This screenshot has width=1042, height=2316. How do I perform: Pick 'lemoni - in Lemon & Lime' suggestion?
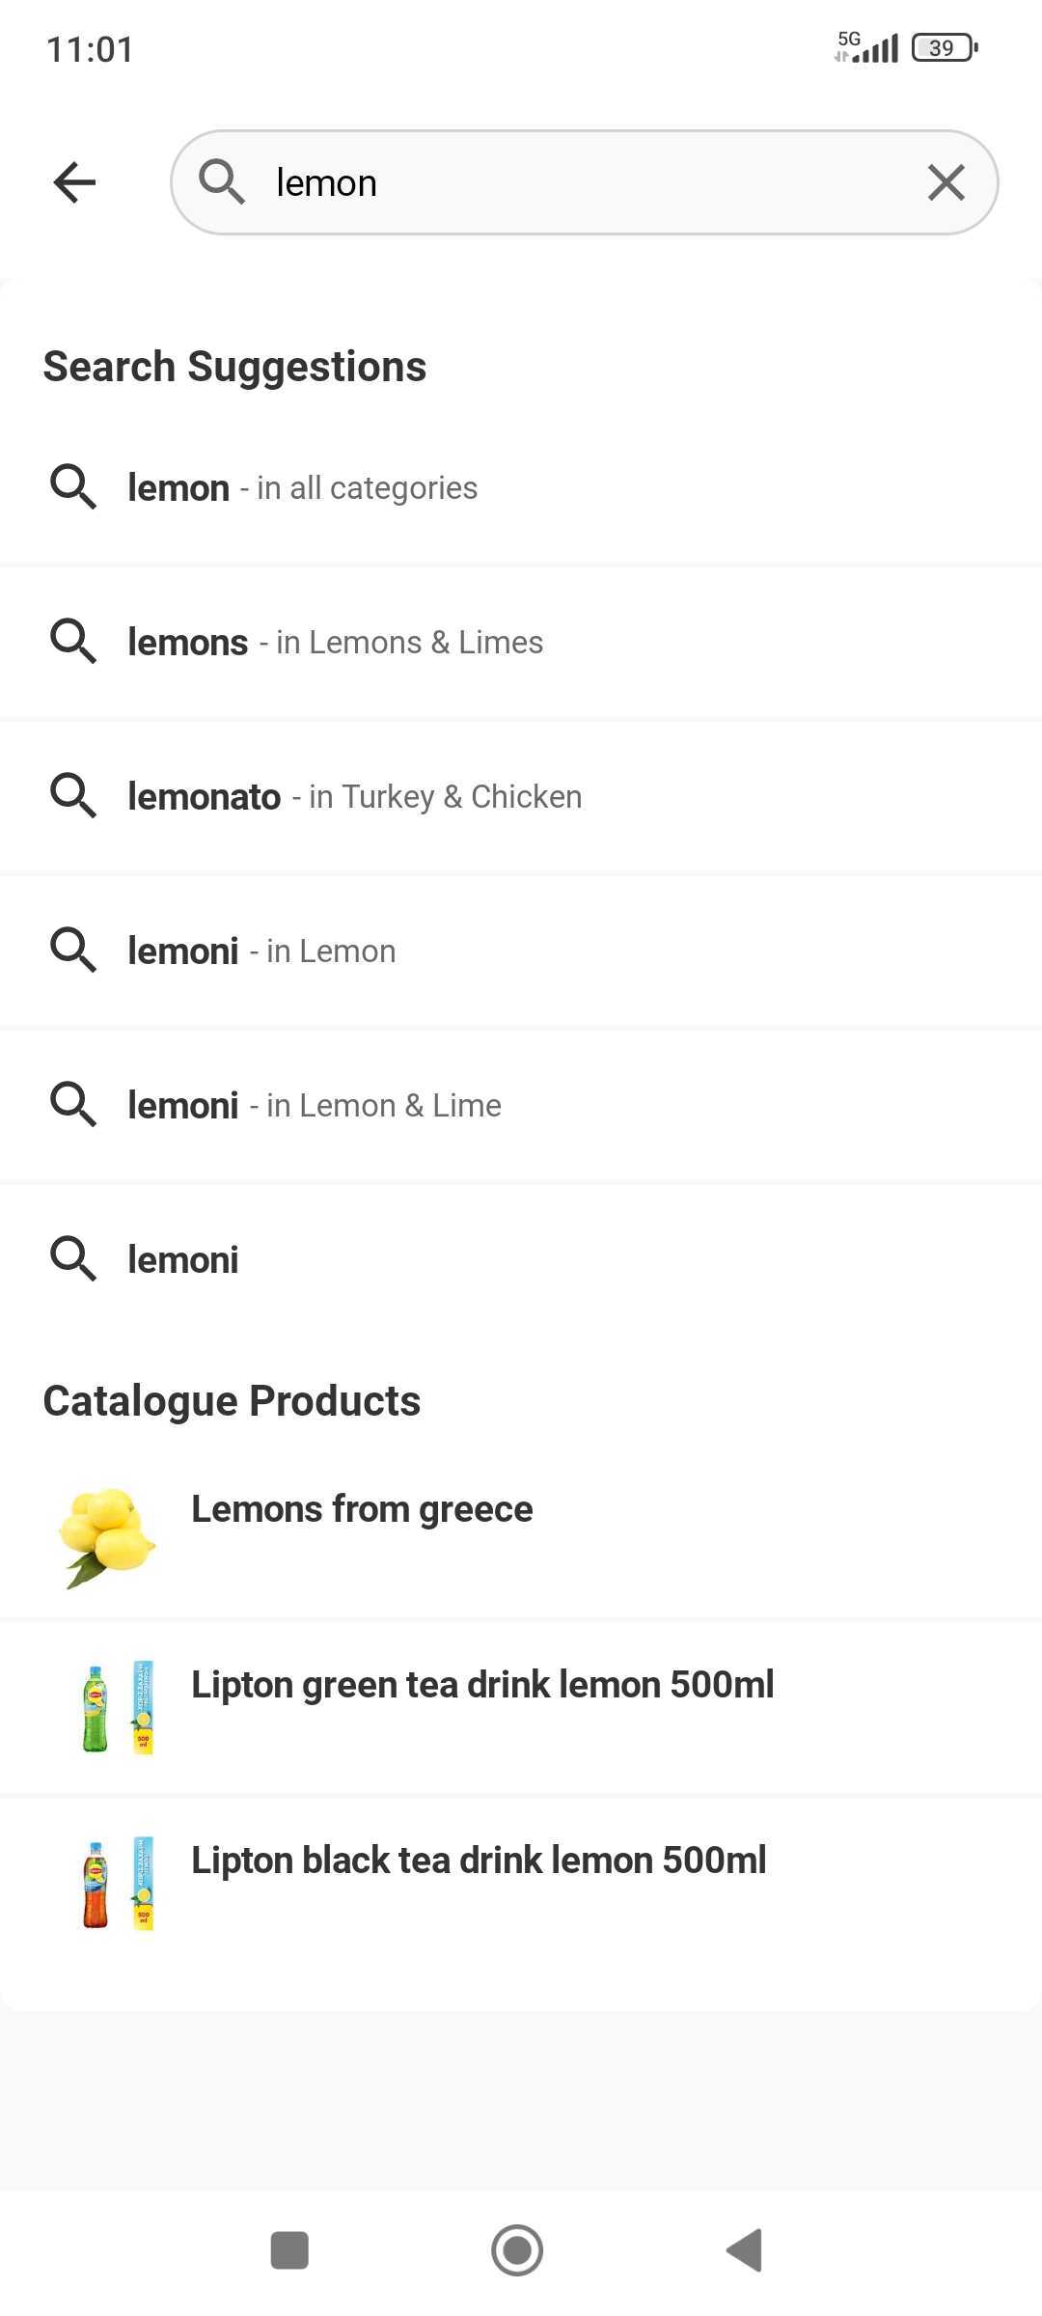(x=315, y=1106)
